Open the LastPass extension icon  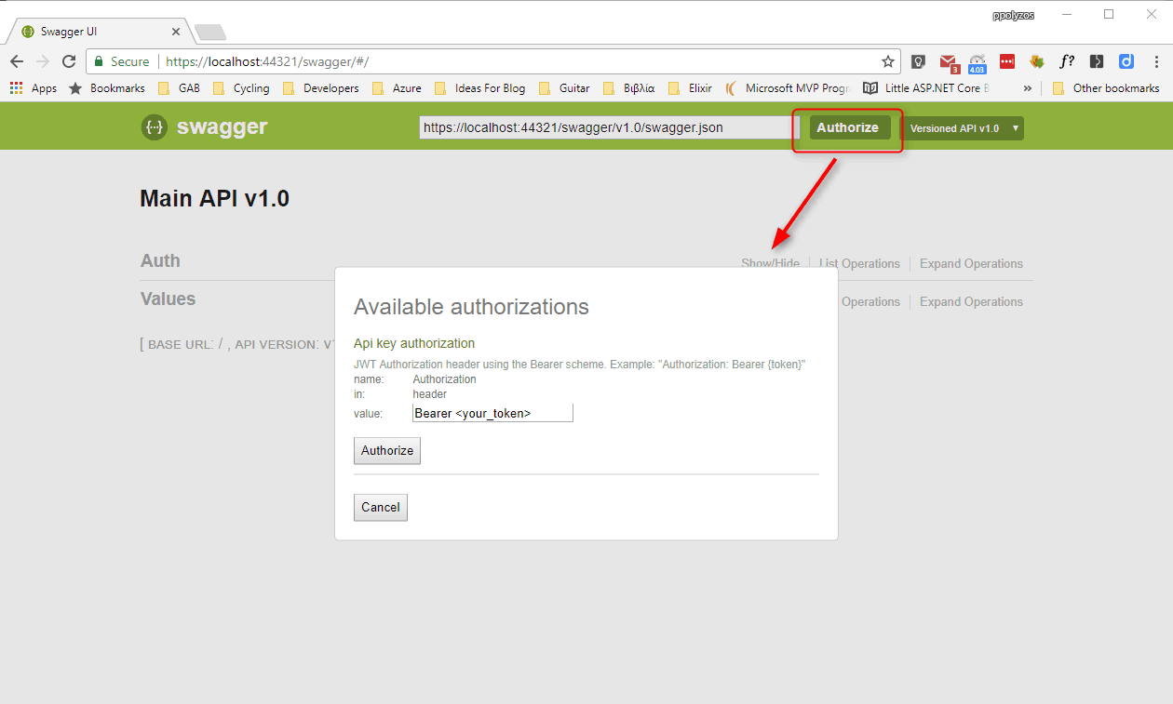pos(1007,60)
